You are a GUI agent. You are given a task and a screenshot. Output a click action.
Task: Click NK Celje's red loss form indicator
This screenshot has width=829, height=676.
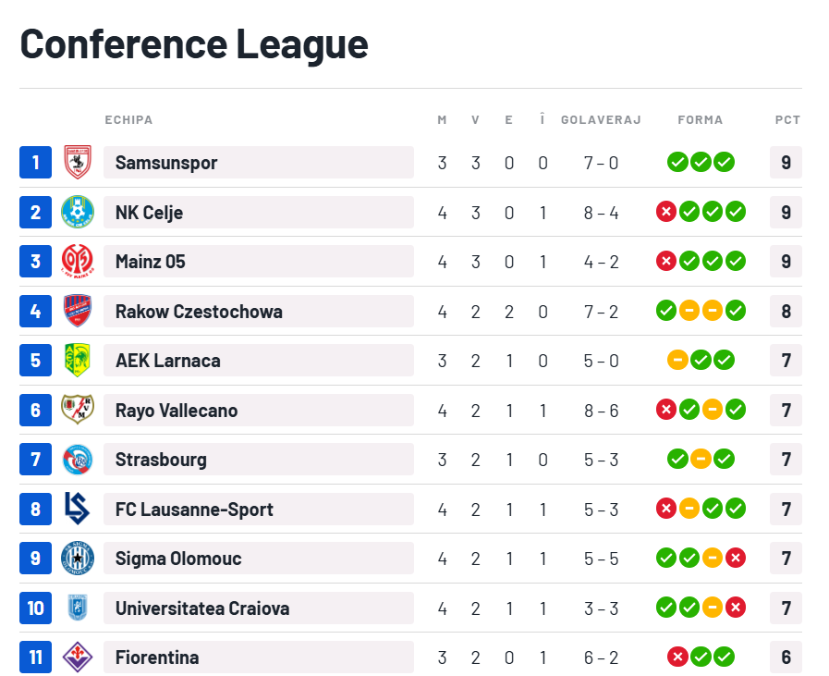pyautogui.click(x=665, y=213)
